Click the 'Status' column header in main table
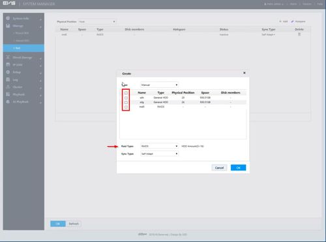 point(224,29)
